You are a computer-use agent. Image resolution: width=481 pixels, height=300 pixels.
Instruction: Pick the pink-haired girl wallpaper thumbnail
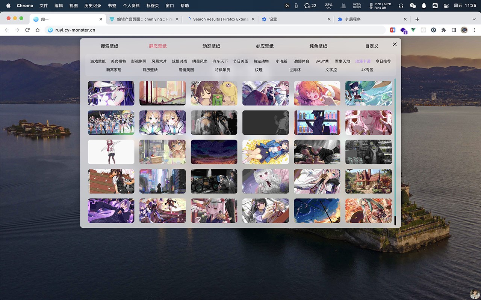tap(368, 123)
